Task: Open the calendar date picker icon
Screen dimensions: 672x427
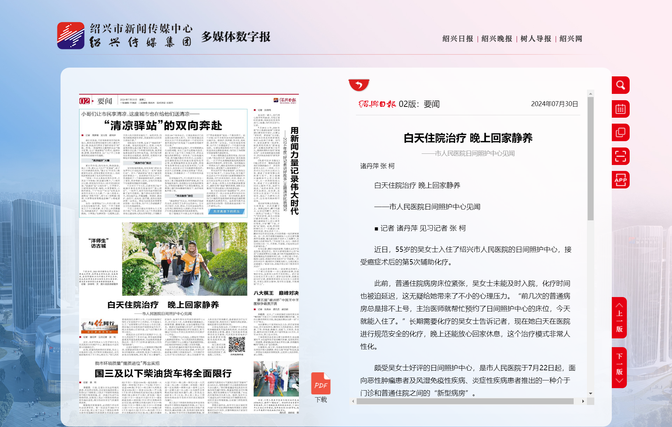Action: tap(621, 109)
